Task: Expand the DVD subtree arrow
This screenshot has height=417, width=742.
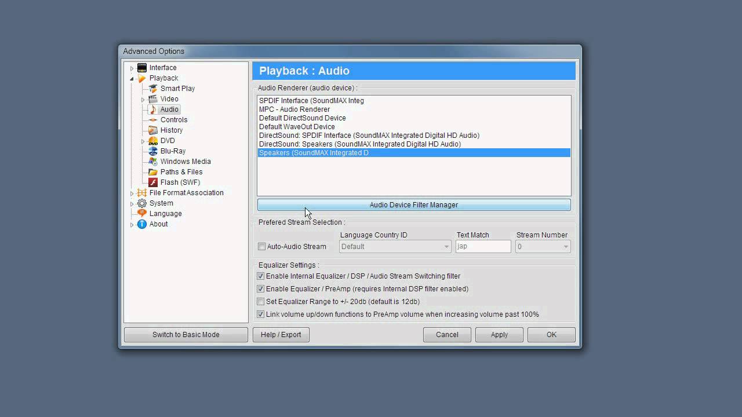Action: pos(143,141)
